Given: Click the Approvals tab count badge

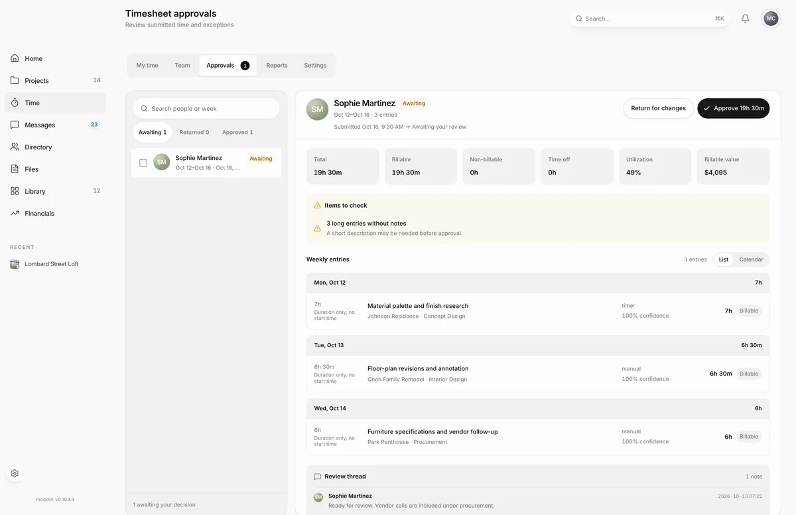Looking at the screenshot, I should click(245, 66).
